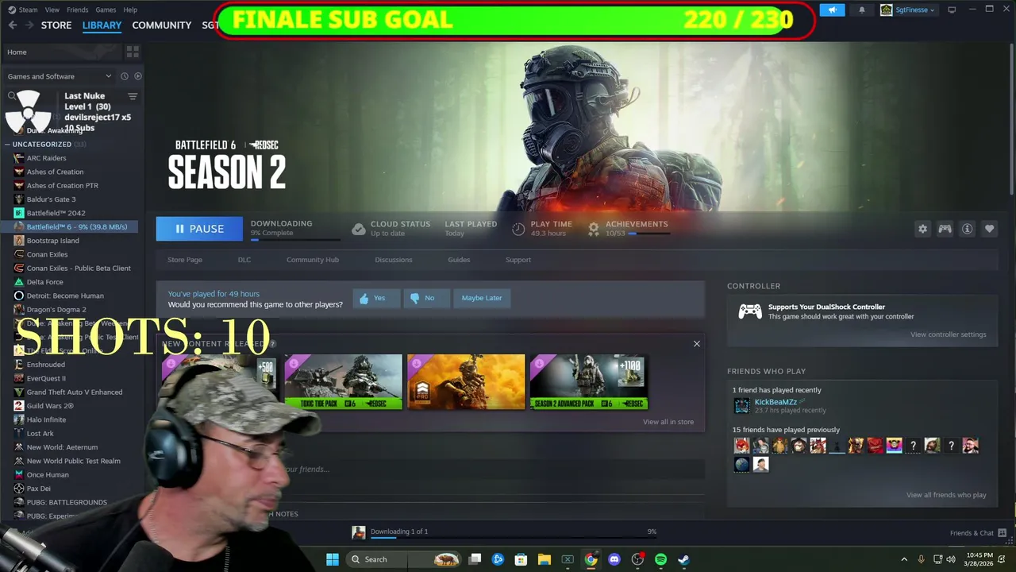Open advanced library filter options
Screen dimensions: 1016x572
tap(133, 96)
